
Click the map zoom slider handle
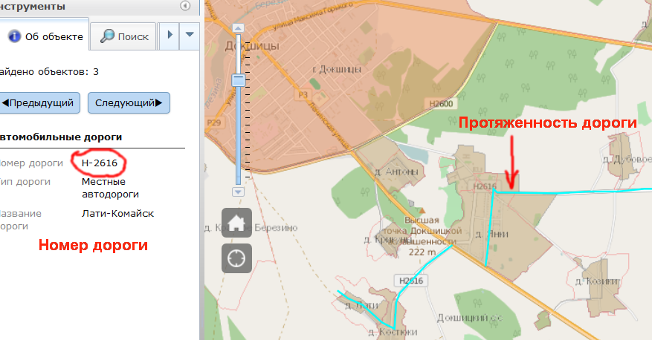coord(238,80)
